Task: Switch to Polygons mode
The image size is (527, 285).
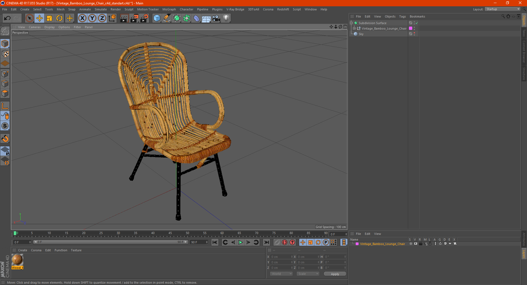Action: 5,93
